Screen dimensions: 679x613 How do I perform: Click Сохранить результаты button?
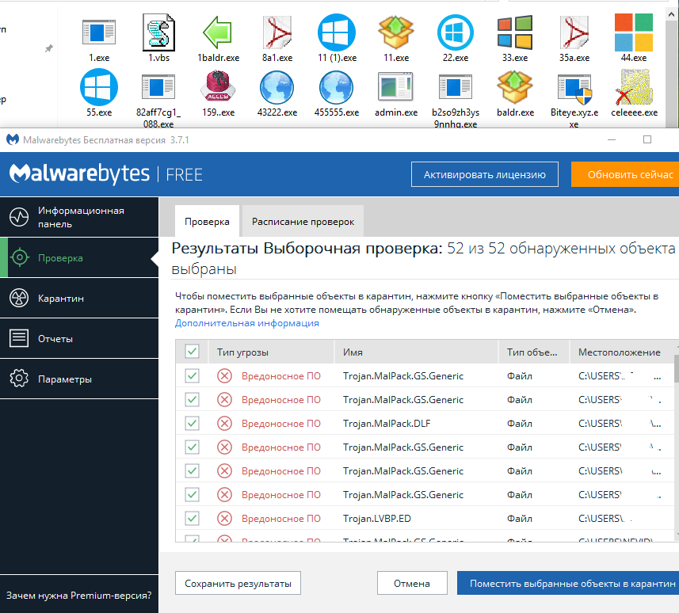[238, 583]
